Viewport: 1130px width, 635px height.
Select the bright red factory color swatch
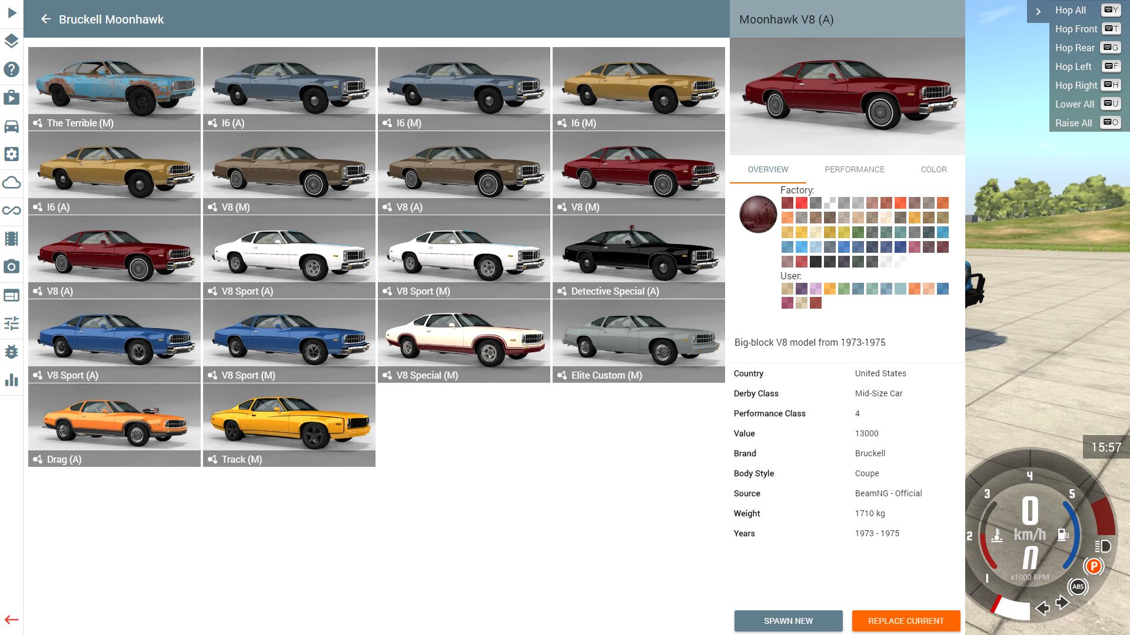pyautogui.click(x=801, y=203)
